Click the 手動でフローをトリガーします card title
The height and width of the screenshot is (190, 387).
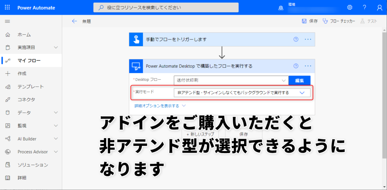coord(176,40)
